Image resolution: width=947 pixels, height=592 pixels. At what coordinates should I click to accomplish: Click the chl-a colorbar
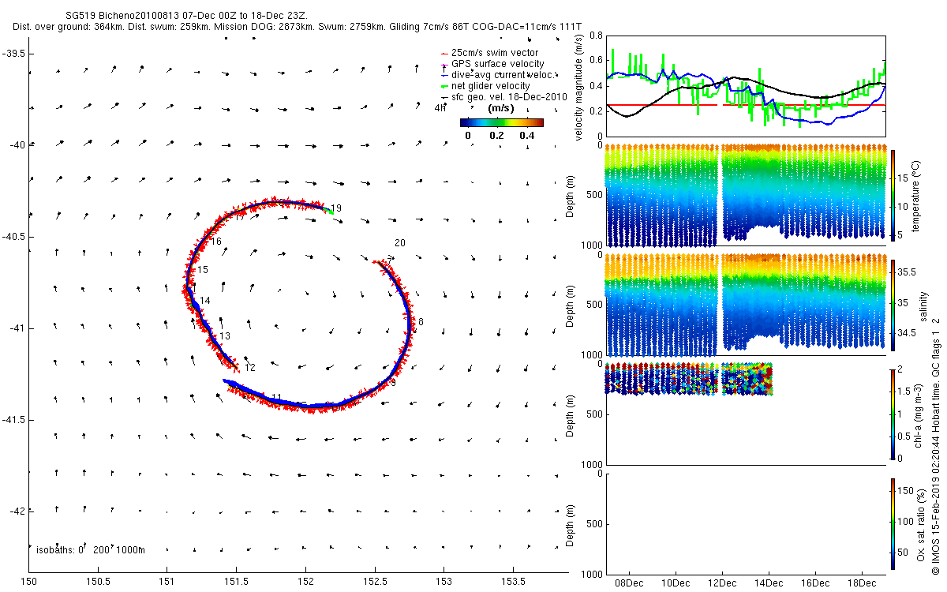pos(893,414)
